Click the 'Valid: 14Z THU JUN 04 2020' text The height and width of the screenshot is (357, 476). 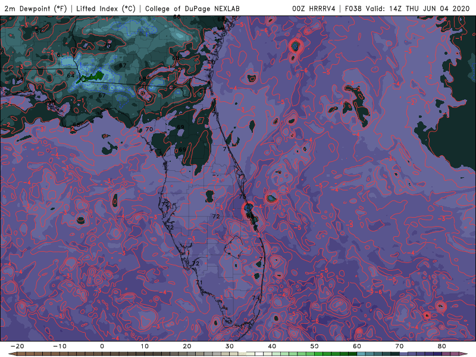coord(418,9)
